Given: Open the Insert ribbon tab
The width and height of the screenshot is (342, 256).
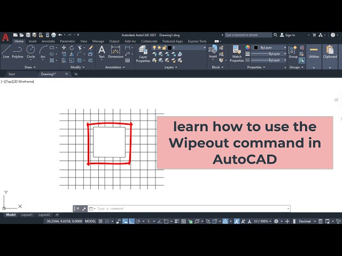Looking at the screenshot, I should tap(33, 41).
